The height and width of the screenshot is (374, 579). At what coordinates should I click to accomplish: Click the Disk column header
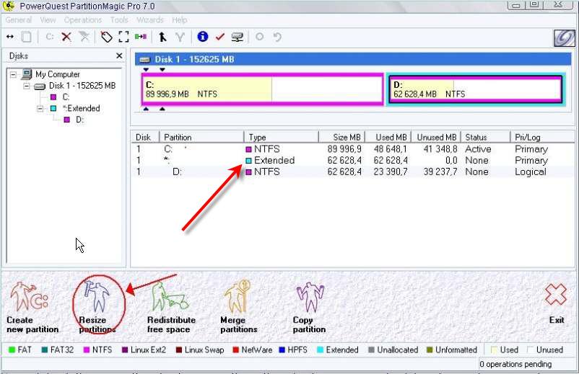[x=145, y=137]
